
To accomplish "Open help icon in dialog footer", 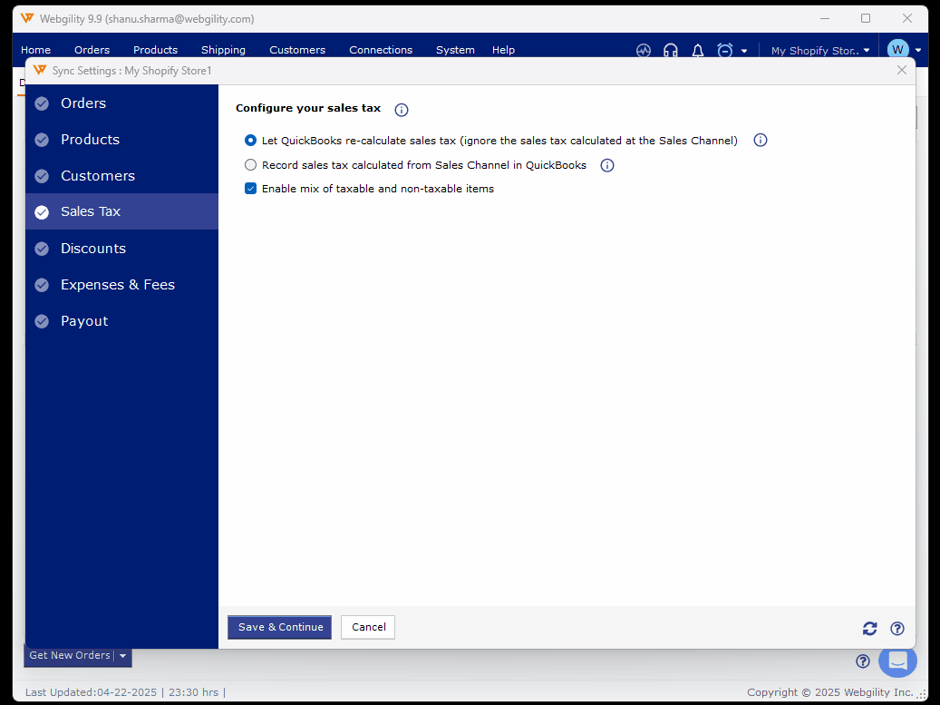I will (897, 628).
